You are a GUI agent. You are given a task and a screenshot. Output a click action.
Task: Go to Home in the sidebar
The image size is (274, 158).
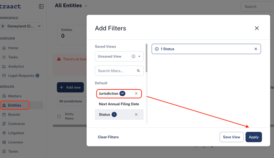click(13, 48)
